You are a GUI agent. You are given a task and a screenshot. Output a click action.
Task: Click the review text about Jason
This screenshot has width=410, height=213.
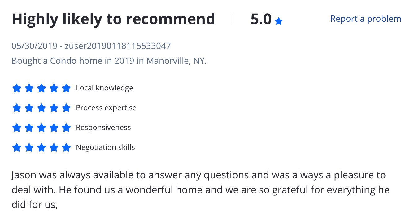click(x=200, y=190)
